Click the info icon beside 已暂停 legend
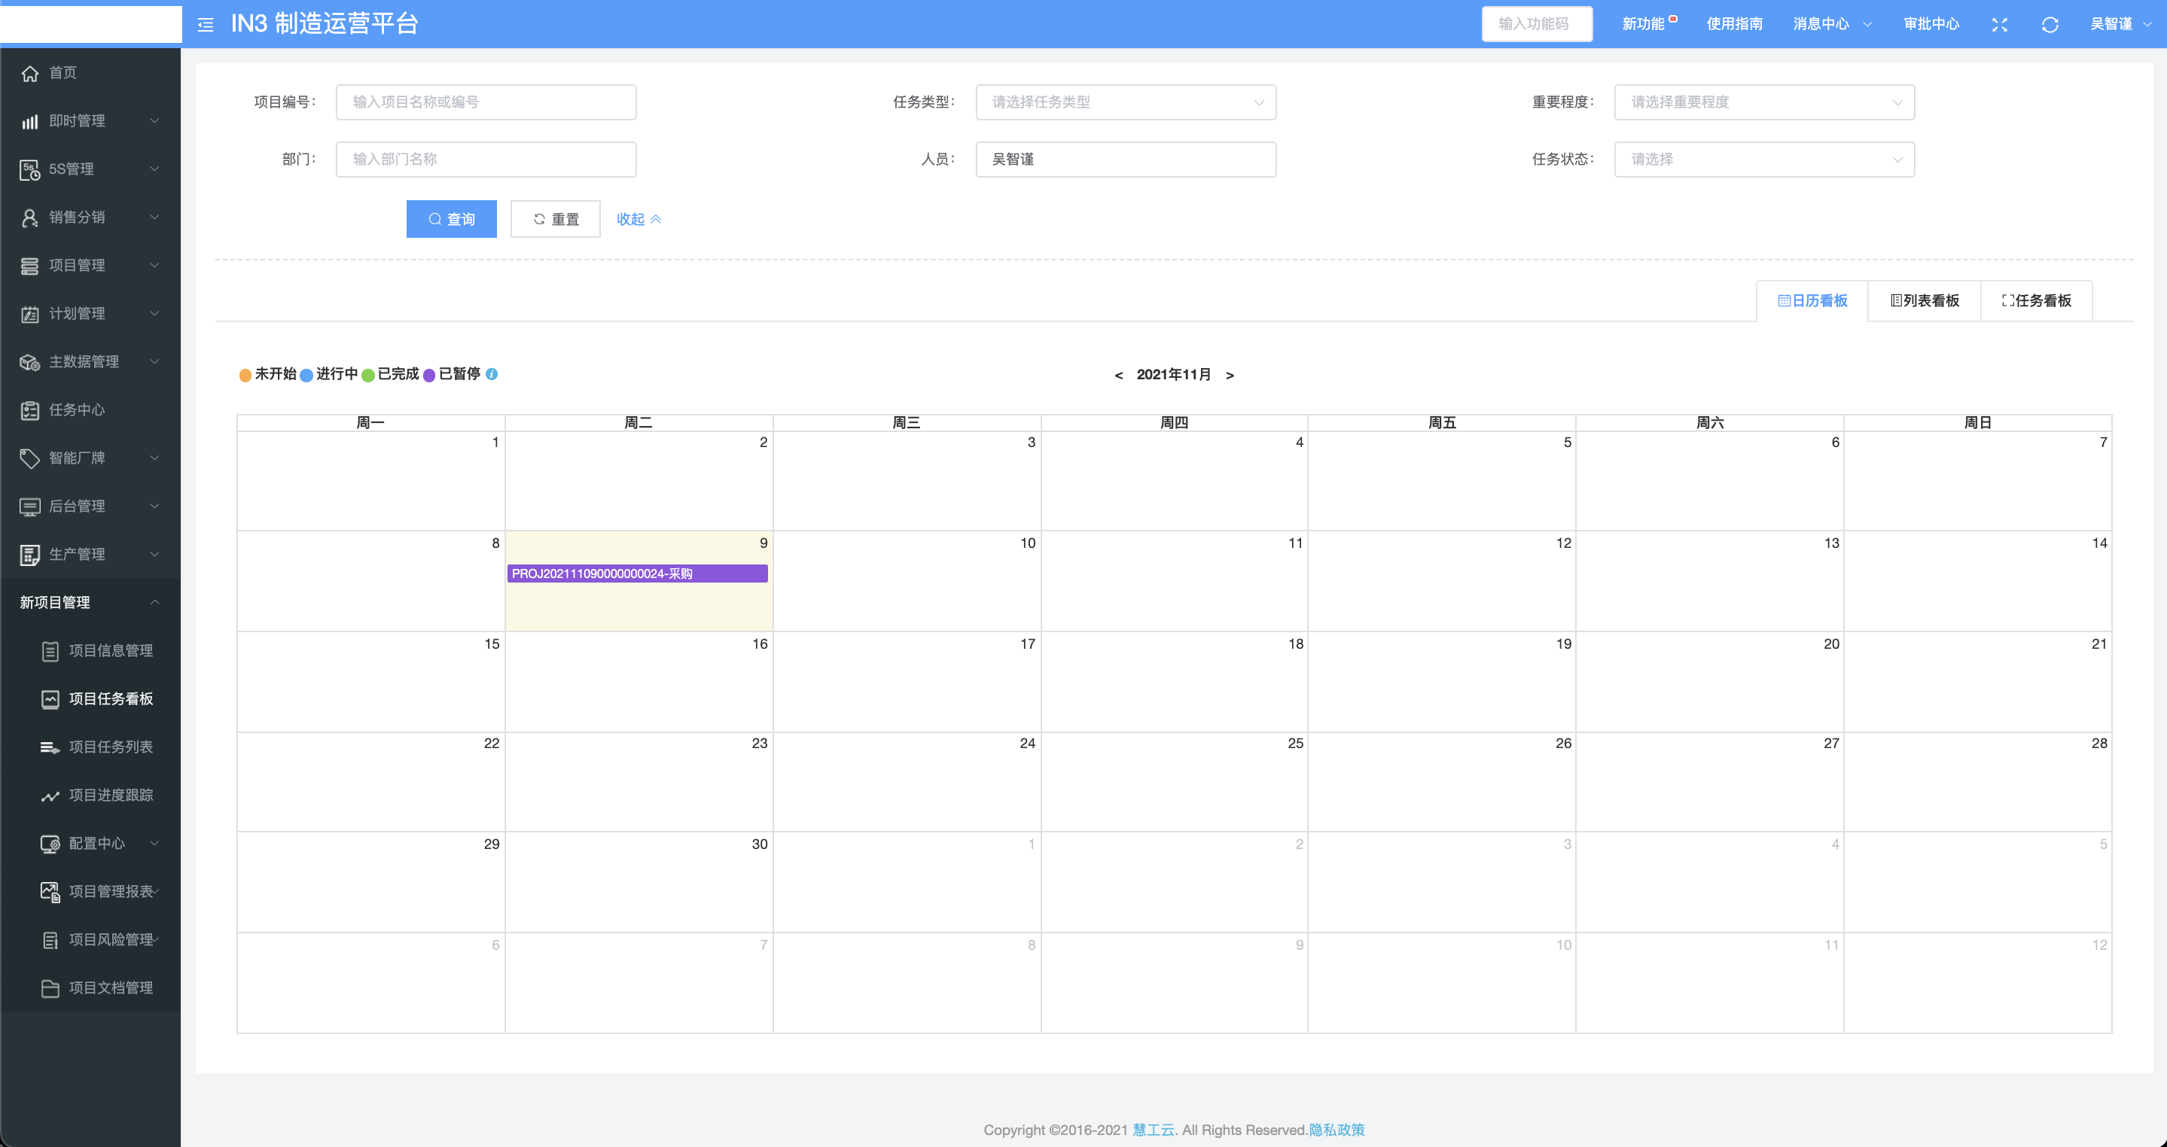The image size is (2167, 1147). coord(492,374)
